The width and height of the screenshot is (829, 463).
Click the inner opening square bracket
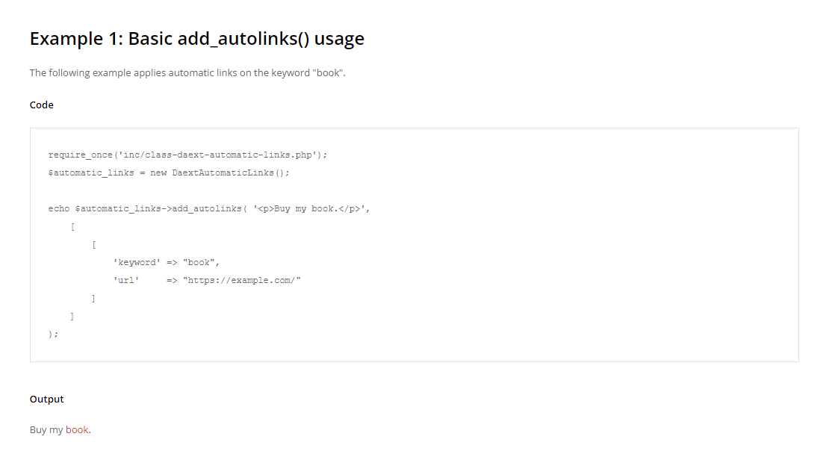point(93,245)
